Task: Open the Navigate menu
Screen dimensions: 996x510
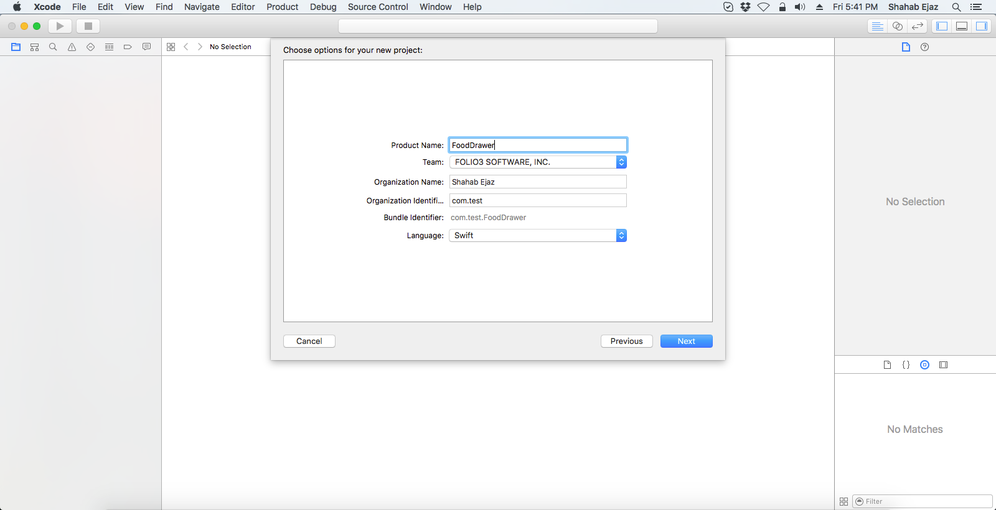Action: pos(202,7)
